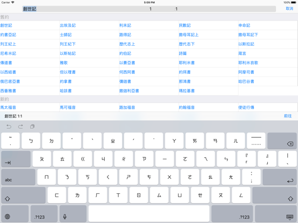
Task: Open the book 民數記
Action: pyautogui.click(x=185, y=25)
